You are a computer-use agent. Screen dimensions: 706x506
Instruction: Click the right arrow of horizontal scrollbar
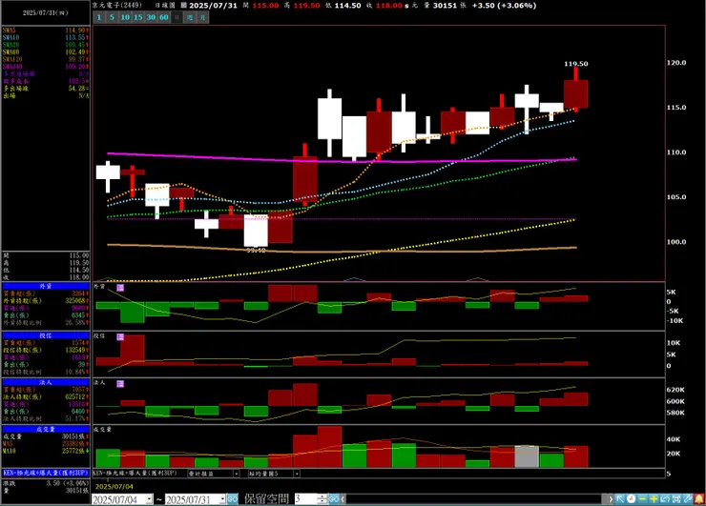coord(611,498)
